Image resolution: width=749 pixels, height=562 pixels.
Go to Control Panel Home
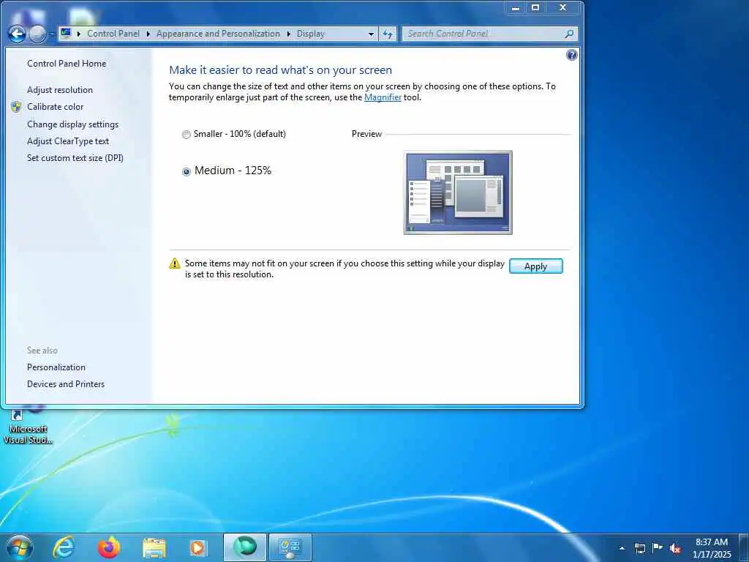(x=67, y=64)
